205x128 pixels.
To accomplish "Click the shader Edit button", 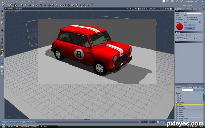I will click(190, 25).
